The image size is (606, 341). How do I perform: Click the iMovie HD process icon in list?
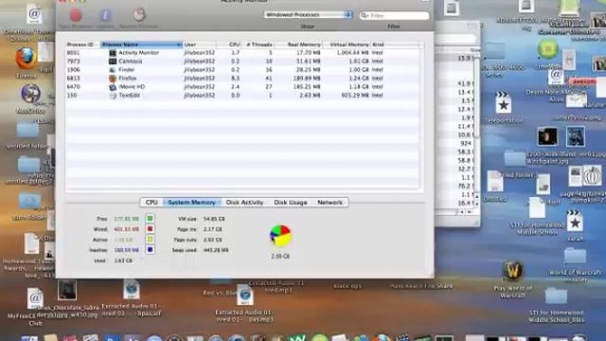(113, 86)
